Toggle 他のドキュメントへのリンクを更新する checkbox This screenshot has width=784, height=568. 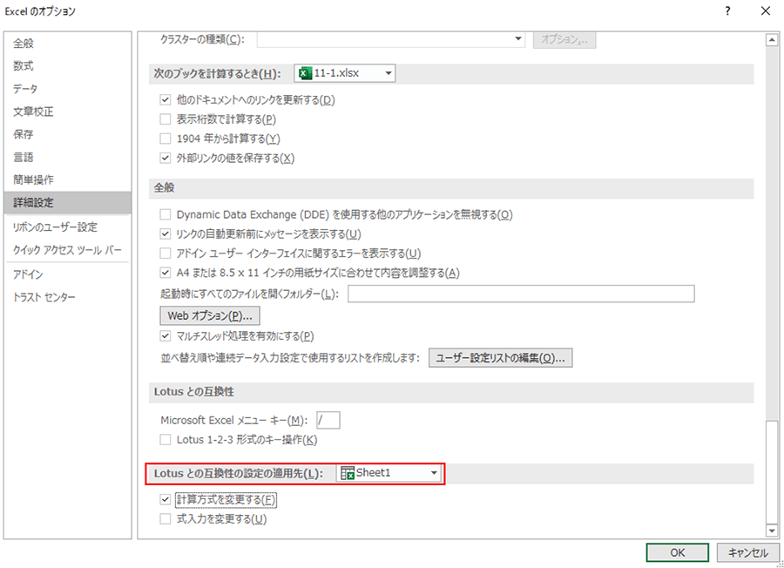pyautogui.click(x=165, y=100)
